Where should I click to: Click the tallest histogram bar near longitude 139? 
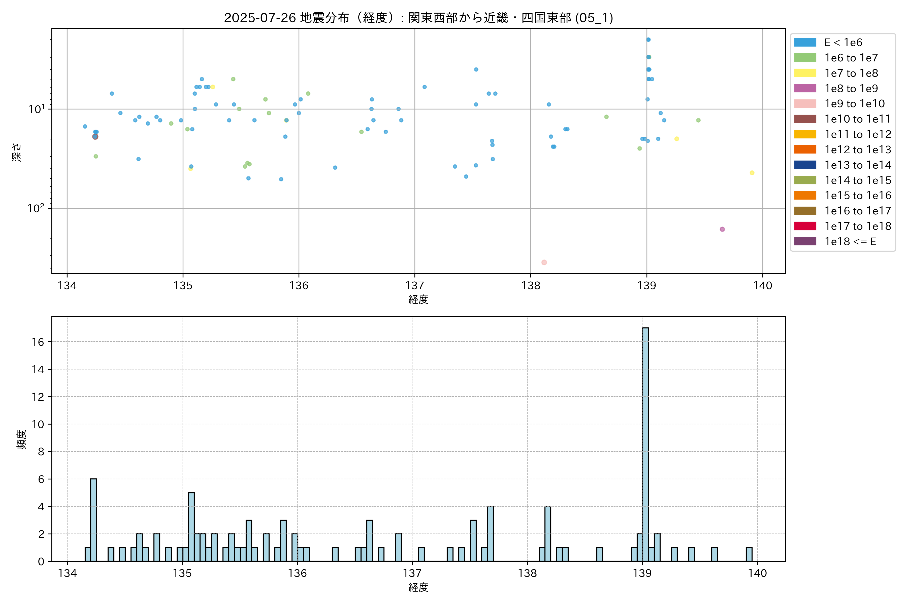pos(645,443)
